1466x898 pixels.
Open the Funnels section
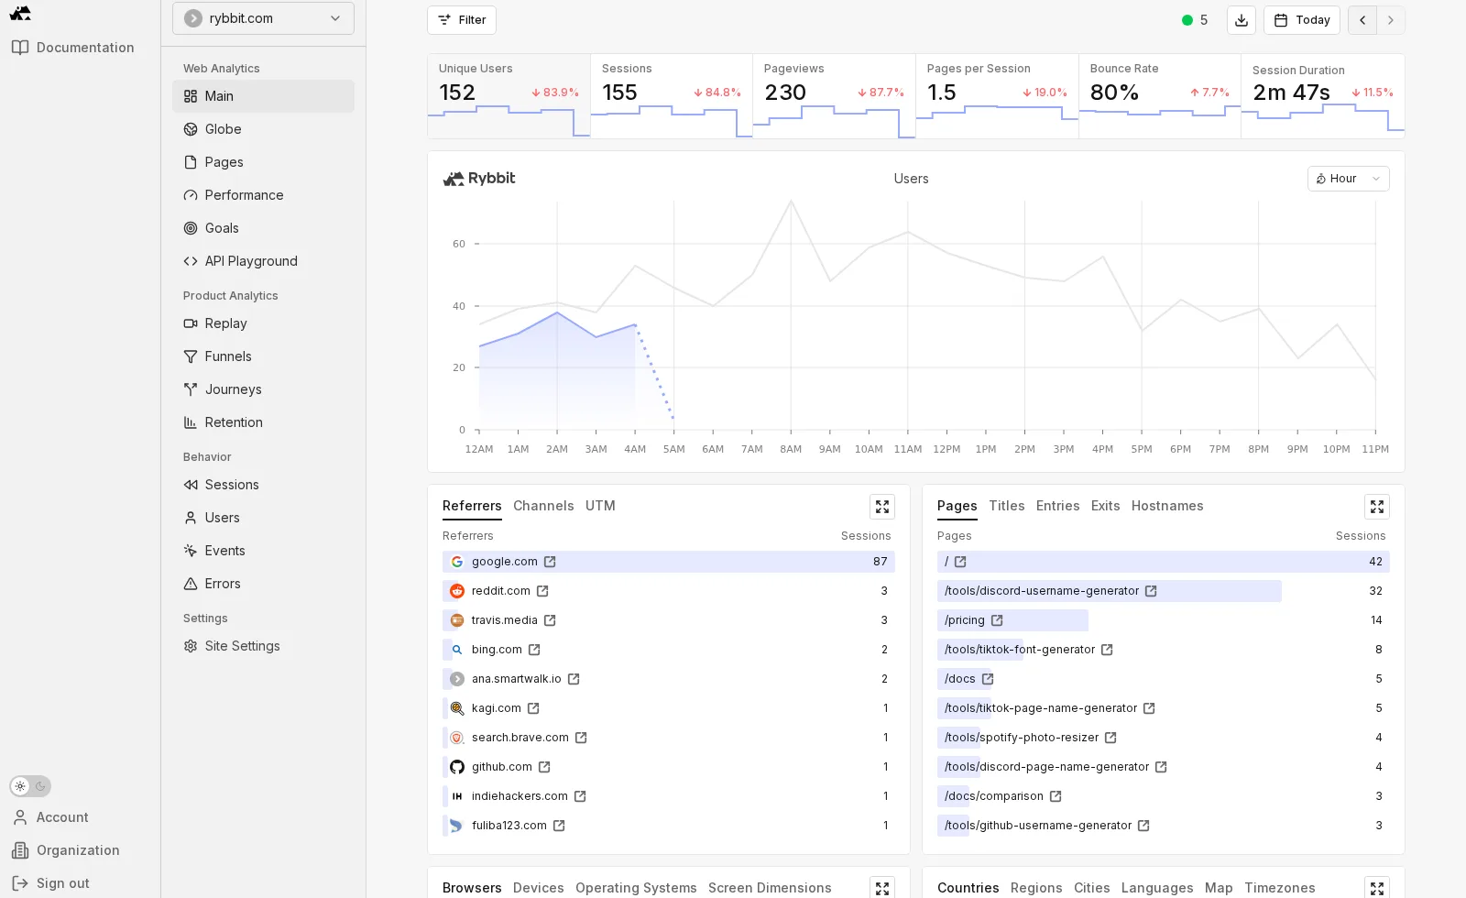pyautogui.click(x=263, y=356)
